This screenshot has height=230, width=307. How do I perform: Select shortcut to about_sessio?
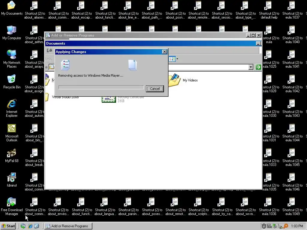(222, 10)
